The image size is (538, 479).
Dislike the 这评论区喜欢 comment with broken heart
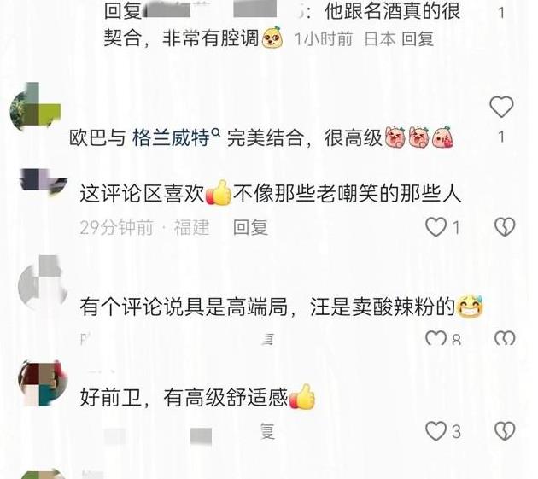[505, 227]
